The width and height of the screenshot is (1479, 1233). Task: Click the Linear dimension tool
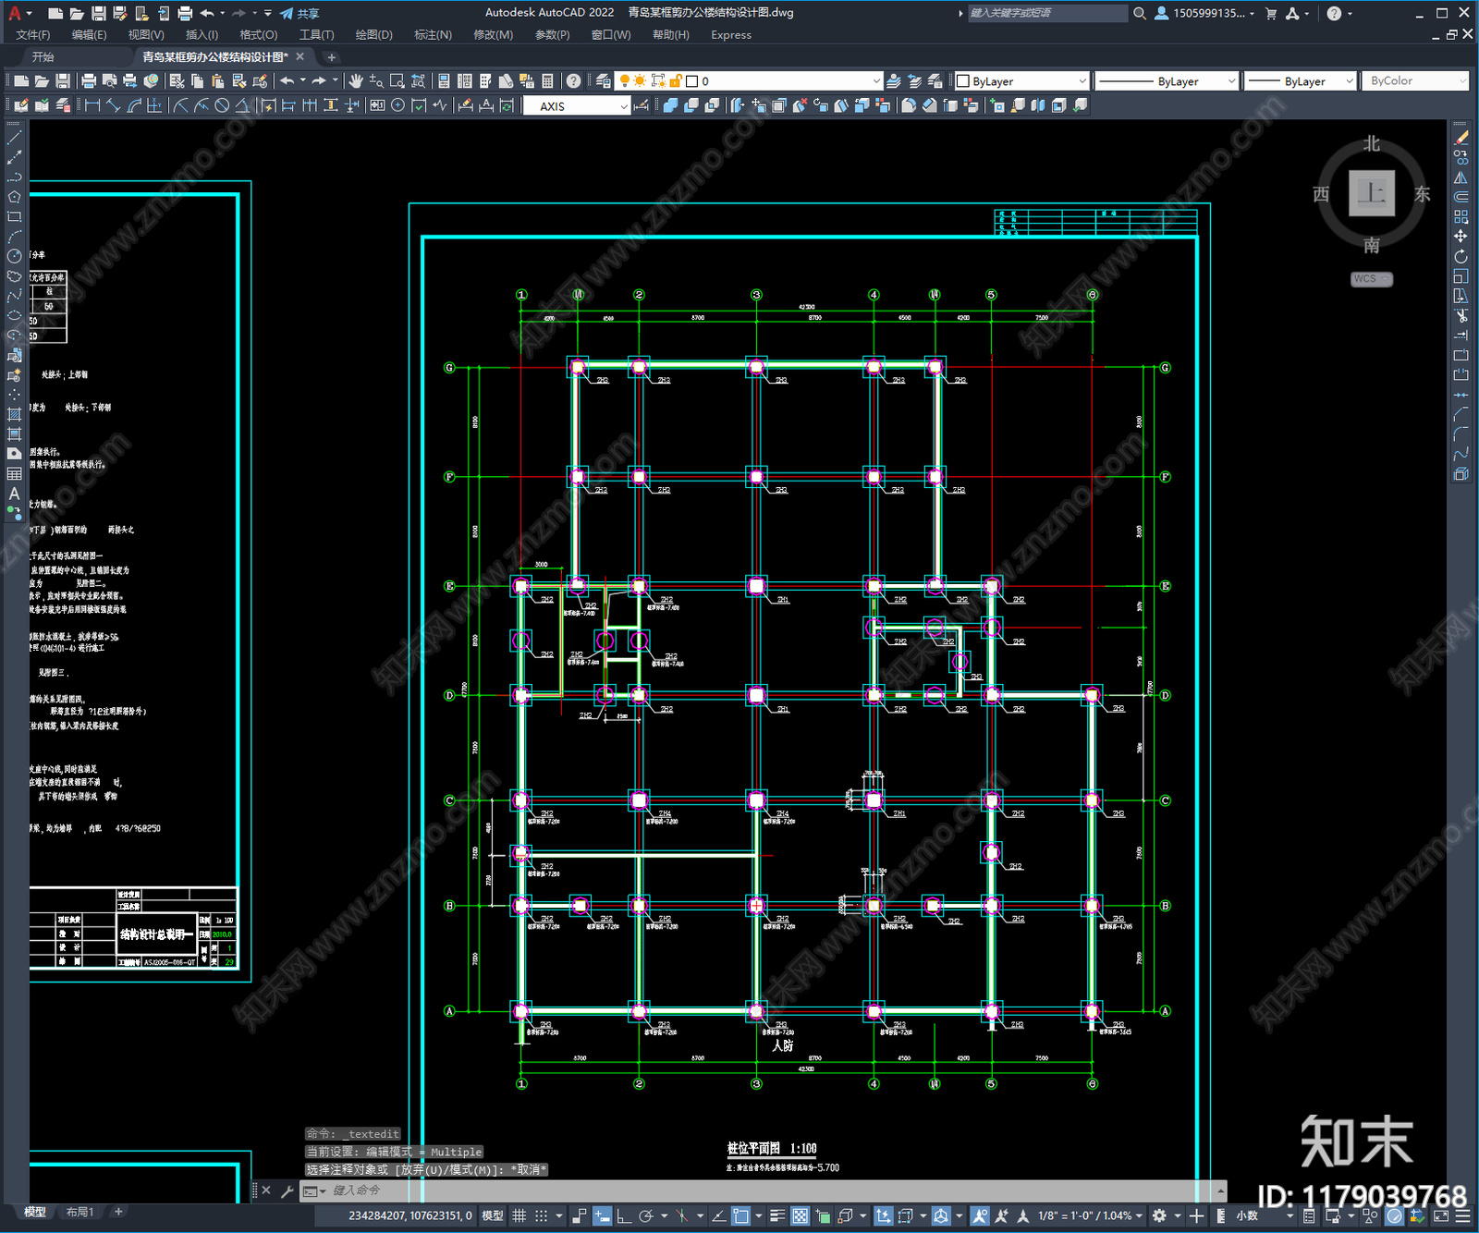click(92, 105)
